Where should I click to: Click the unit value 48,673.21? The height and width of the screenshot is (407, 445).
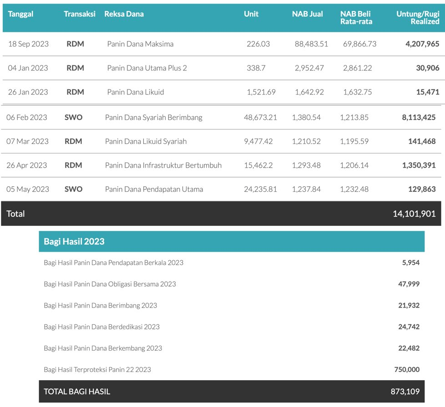tap(260, 118)
